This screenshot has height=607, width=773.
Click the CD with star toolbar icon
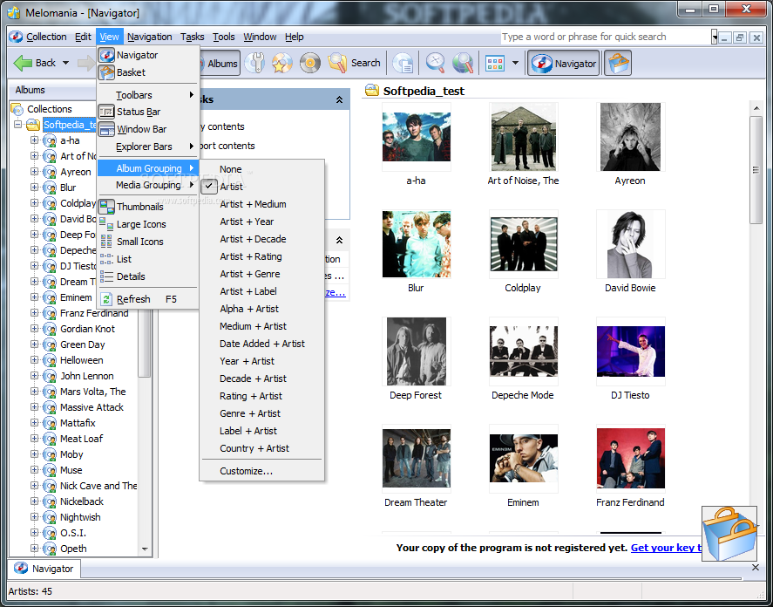click(x=282, y=63)
